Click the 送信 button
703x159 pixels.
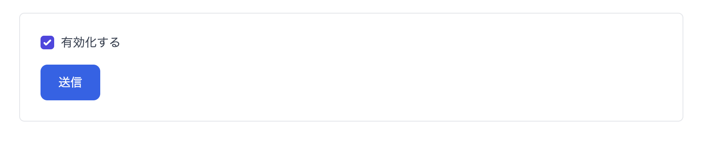[x=70, y=82]
